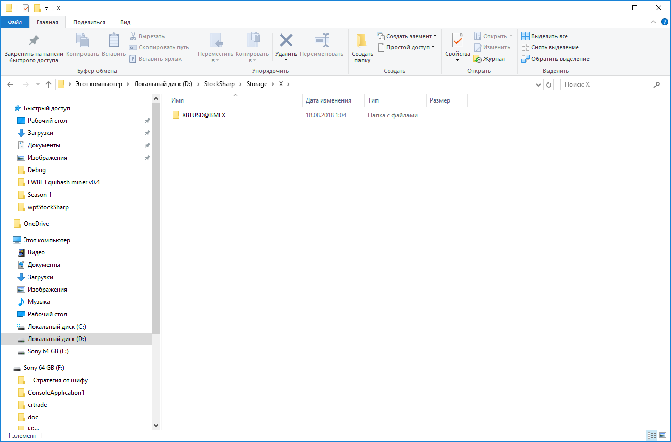Image resolution: width=671 pixels, height=442 pixels.
Task: Click the Select all icon
Action: pyautogui.click(x=526, y=36)
